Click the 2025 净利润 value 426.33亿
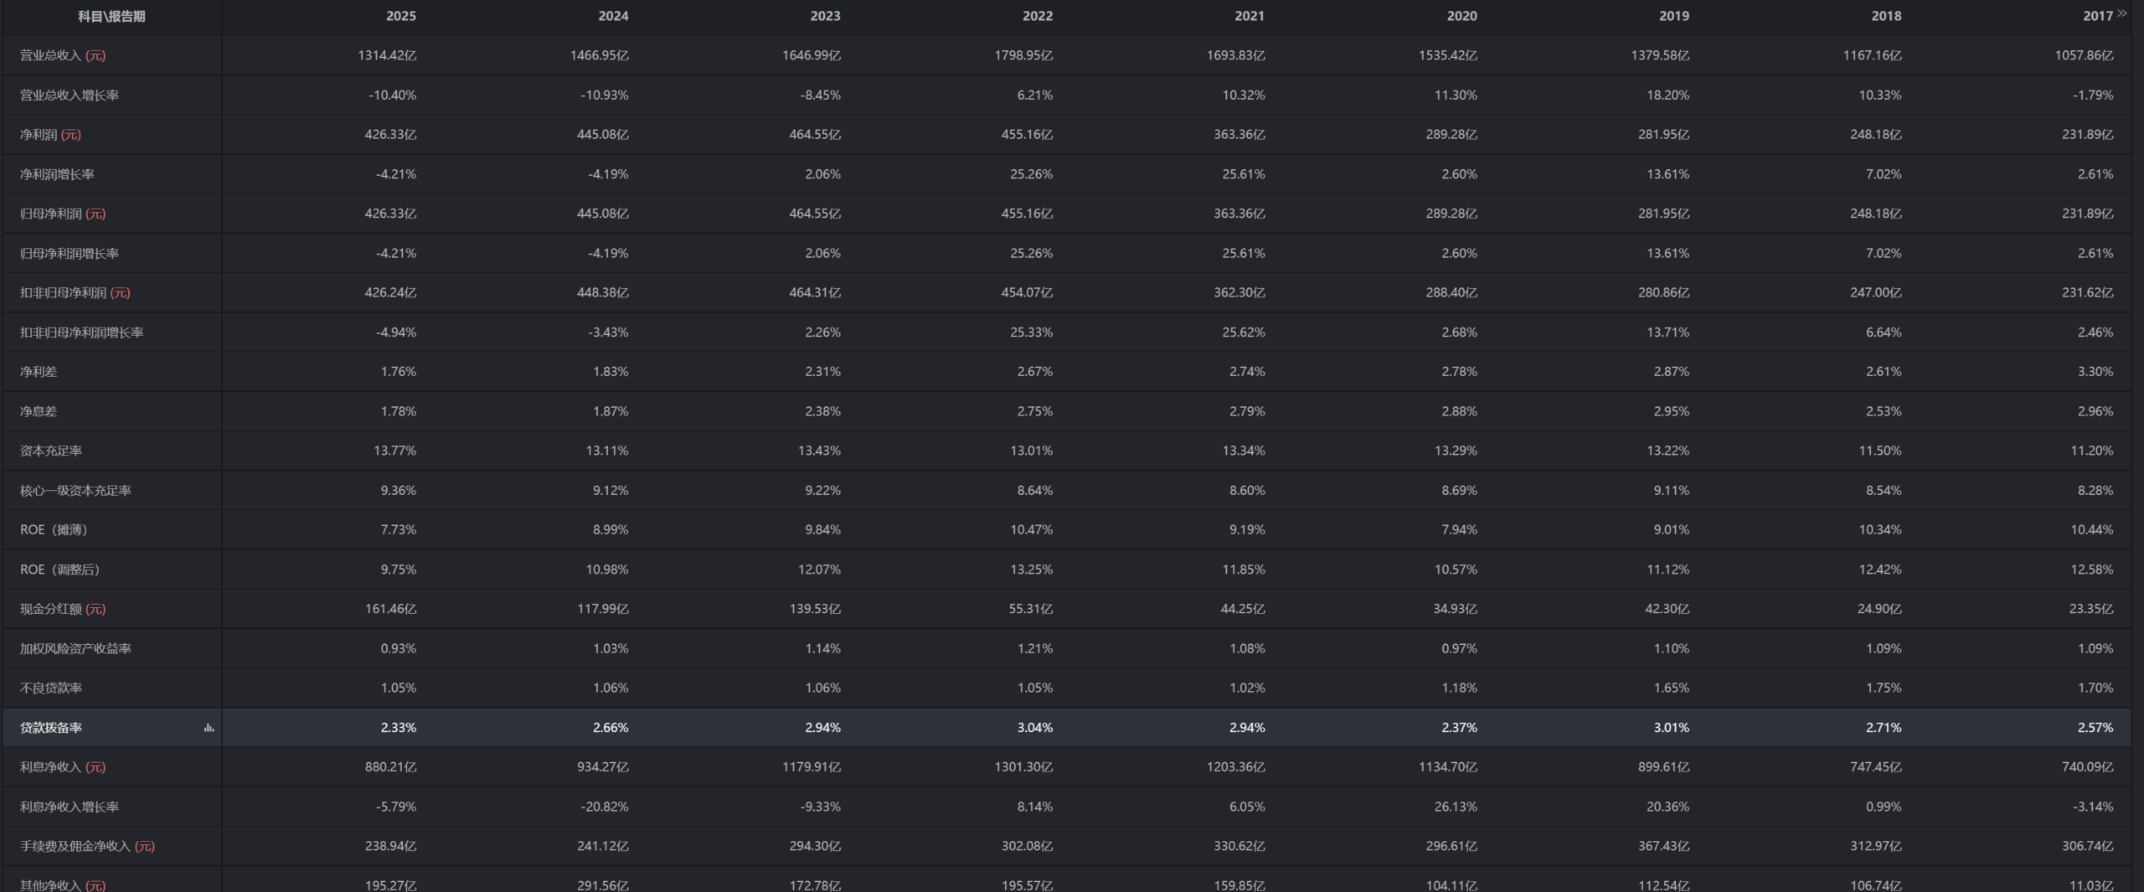 click(x=390, y=135)
